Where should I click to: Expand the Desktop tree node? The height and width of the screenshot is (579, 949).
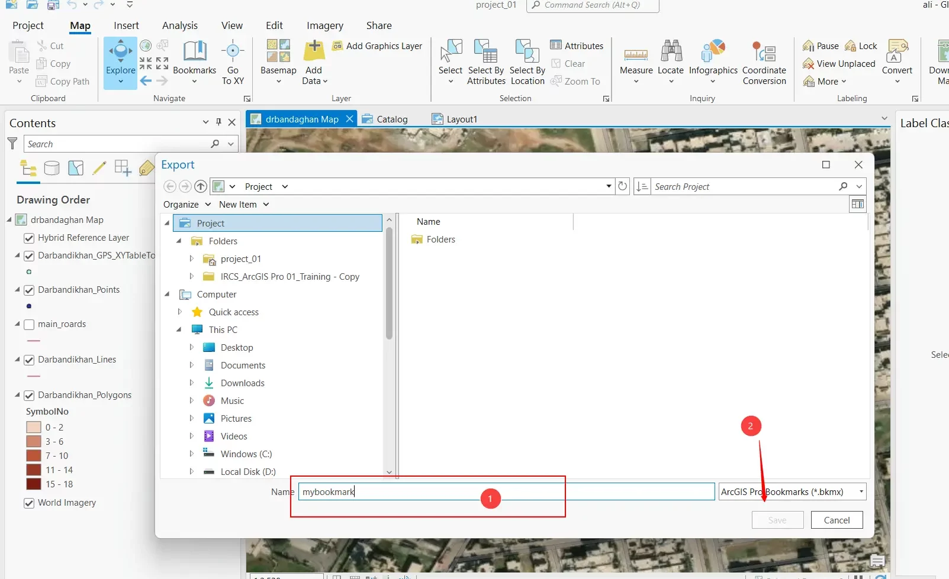click(191, 347)
